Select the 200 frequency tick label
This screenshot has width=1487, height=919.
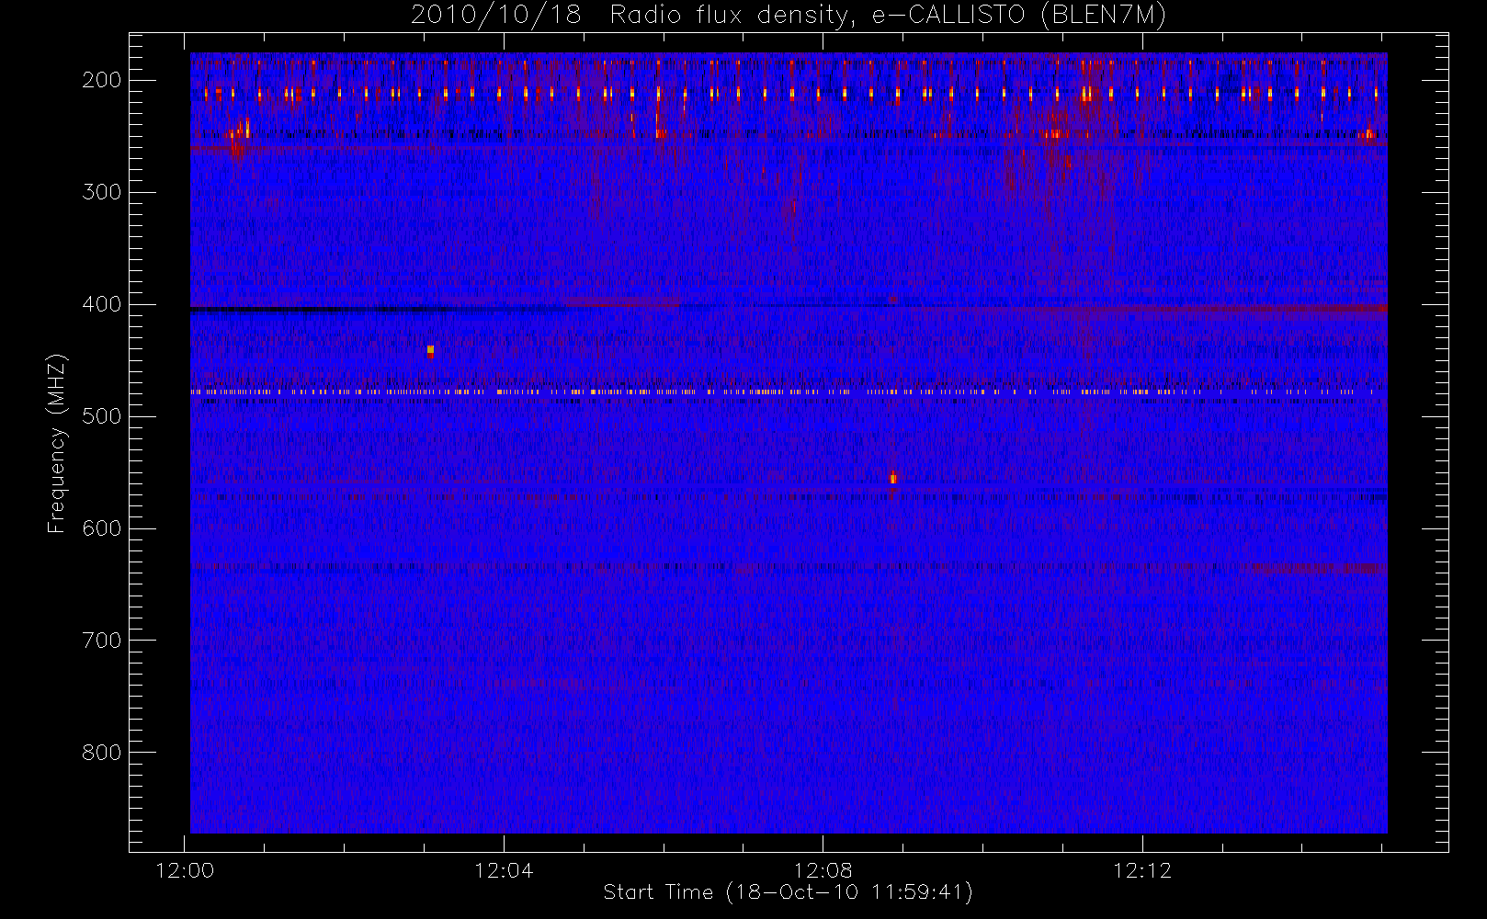[x=101, y=80]
